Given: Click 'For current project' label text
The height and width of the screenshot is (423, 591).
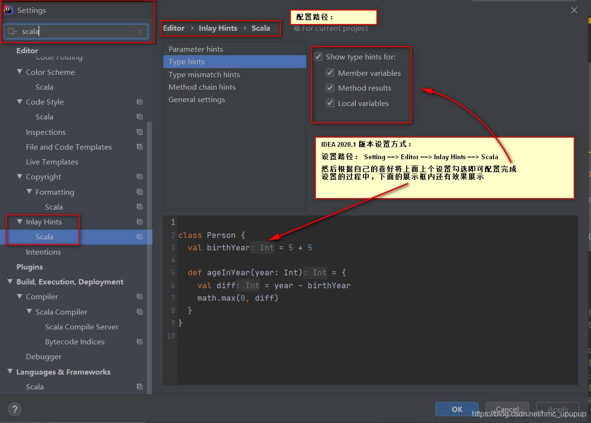Looking at the screenshot, I should (335, 28).
